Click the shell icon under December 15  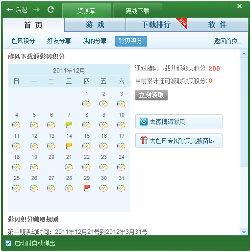(86, 146)
